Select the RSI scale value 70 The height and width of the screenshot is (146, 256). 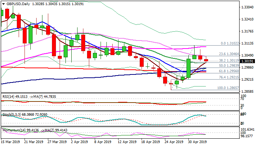pos(243,99)
